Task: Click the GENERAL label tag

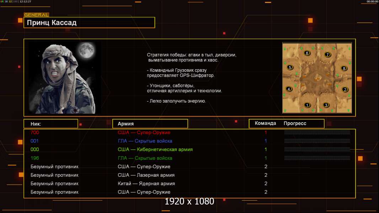Action: point(37,15)
